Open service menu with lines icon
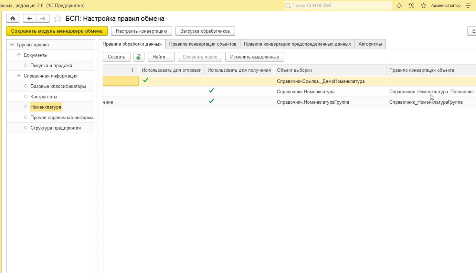The height and width of the screenshot is (273, 476). [468, 6]
